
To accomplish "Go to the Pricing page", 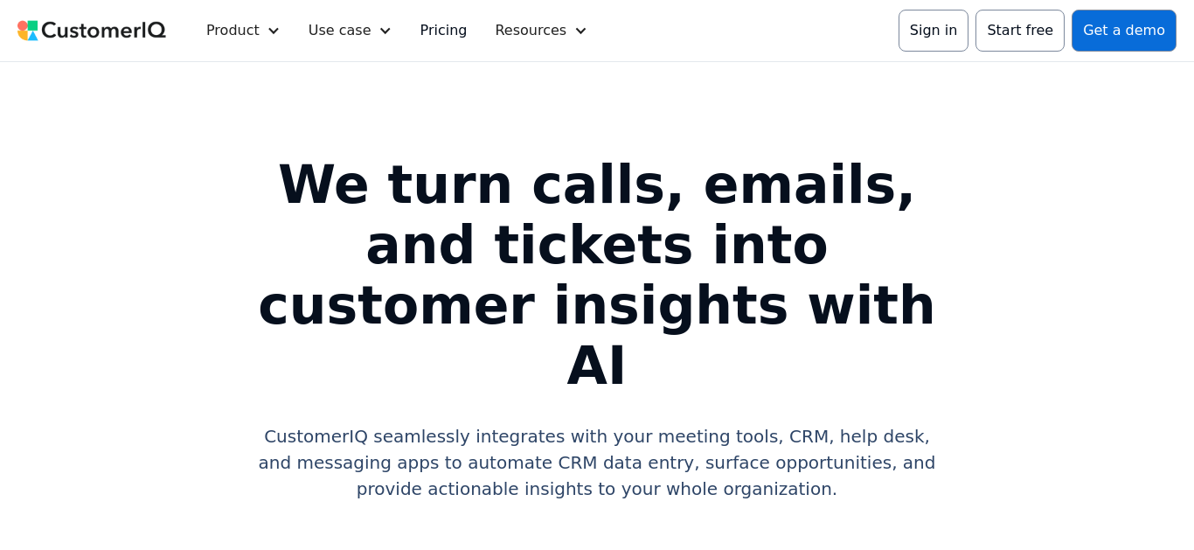I will [x=443, y=31].
